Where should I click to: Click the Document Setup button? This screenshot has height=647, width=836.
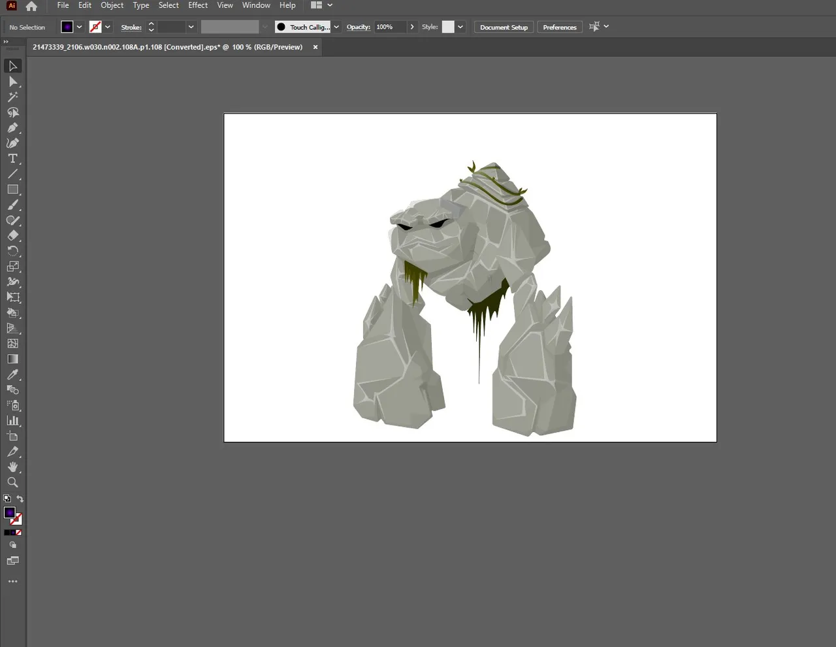504,27
